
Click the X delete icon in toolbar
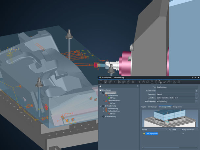click(x=133, y=82)
